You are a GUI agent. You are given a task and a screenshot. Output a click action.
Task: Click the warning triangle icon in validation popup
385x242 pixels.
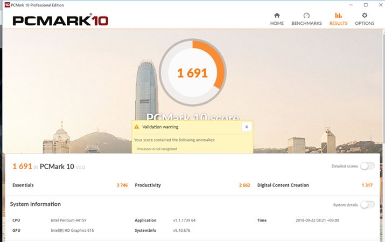[x=137, y=127]
